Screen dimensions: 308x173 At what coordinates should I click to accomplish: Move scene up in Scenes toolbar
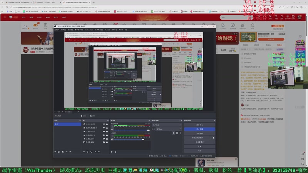[x=67, y=151]
